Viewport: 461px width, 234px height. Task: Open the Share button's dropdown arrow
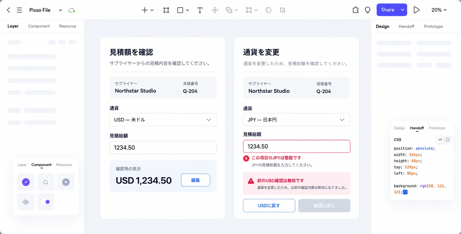pyautogui.click(x=403, y=10)
